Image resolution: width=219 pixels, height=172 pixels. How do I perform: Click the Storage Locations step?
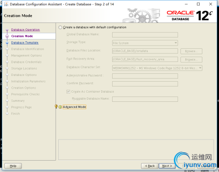click(x=24, y=68)
